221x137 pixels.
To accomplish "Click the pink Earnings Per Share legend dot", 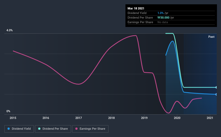I will (x=76, y=129).
